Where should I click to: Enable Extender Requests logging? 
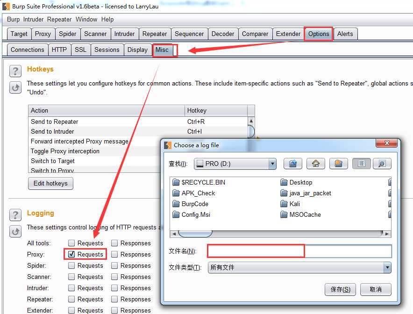click(x=71, y=310)
